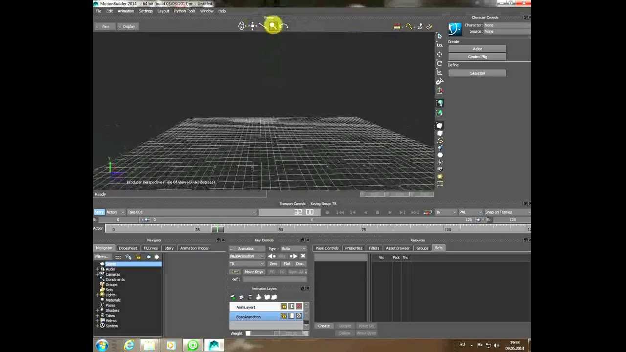The image size is (626, 352).
Task: Expand the System node in Navigator
Action: coord(97,326)
